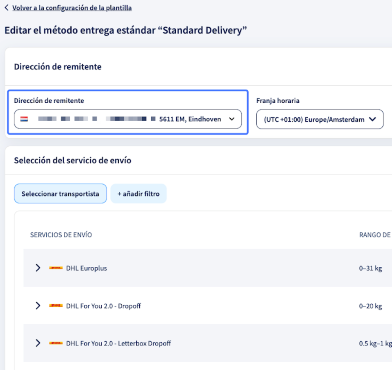This screenshot has height=370, width=392.
Task: Expand the DHL Europlus service row
Action: [38, 268]
